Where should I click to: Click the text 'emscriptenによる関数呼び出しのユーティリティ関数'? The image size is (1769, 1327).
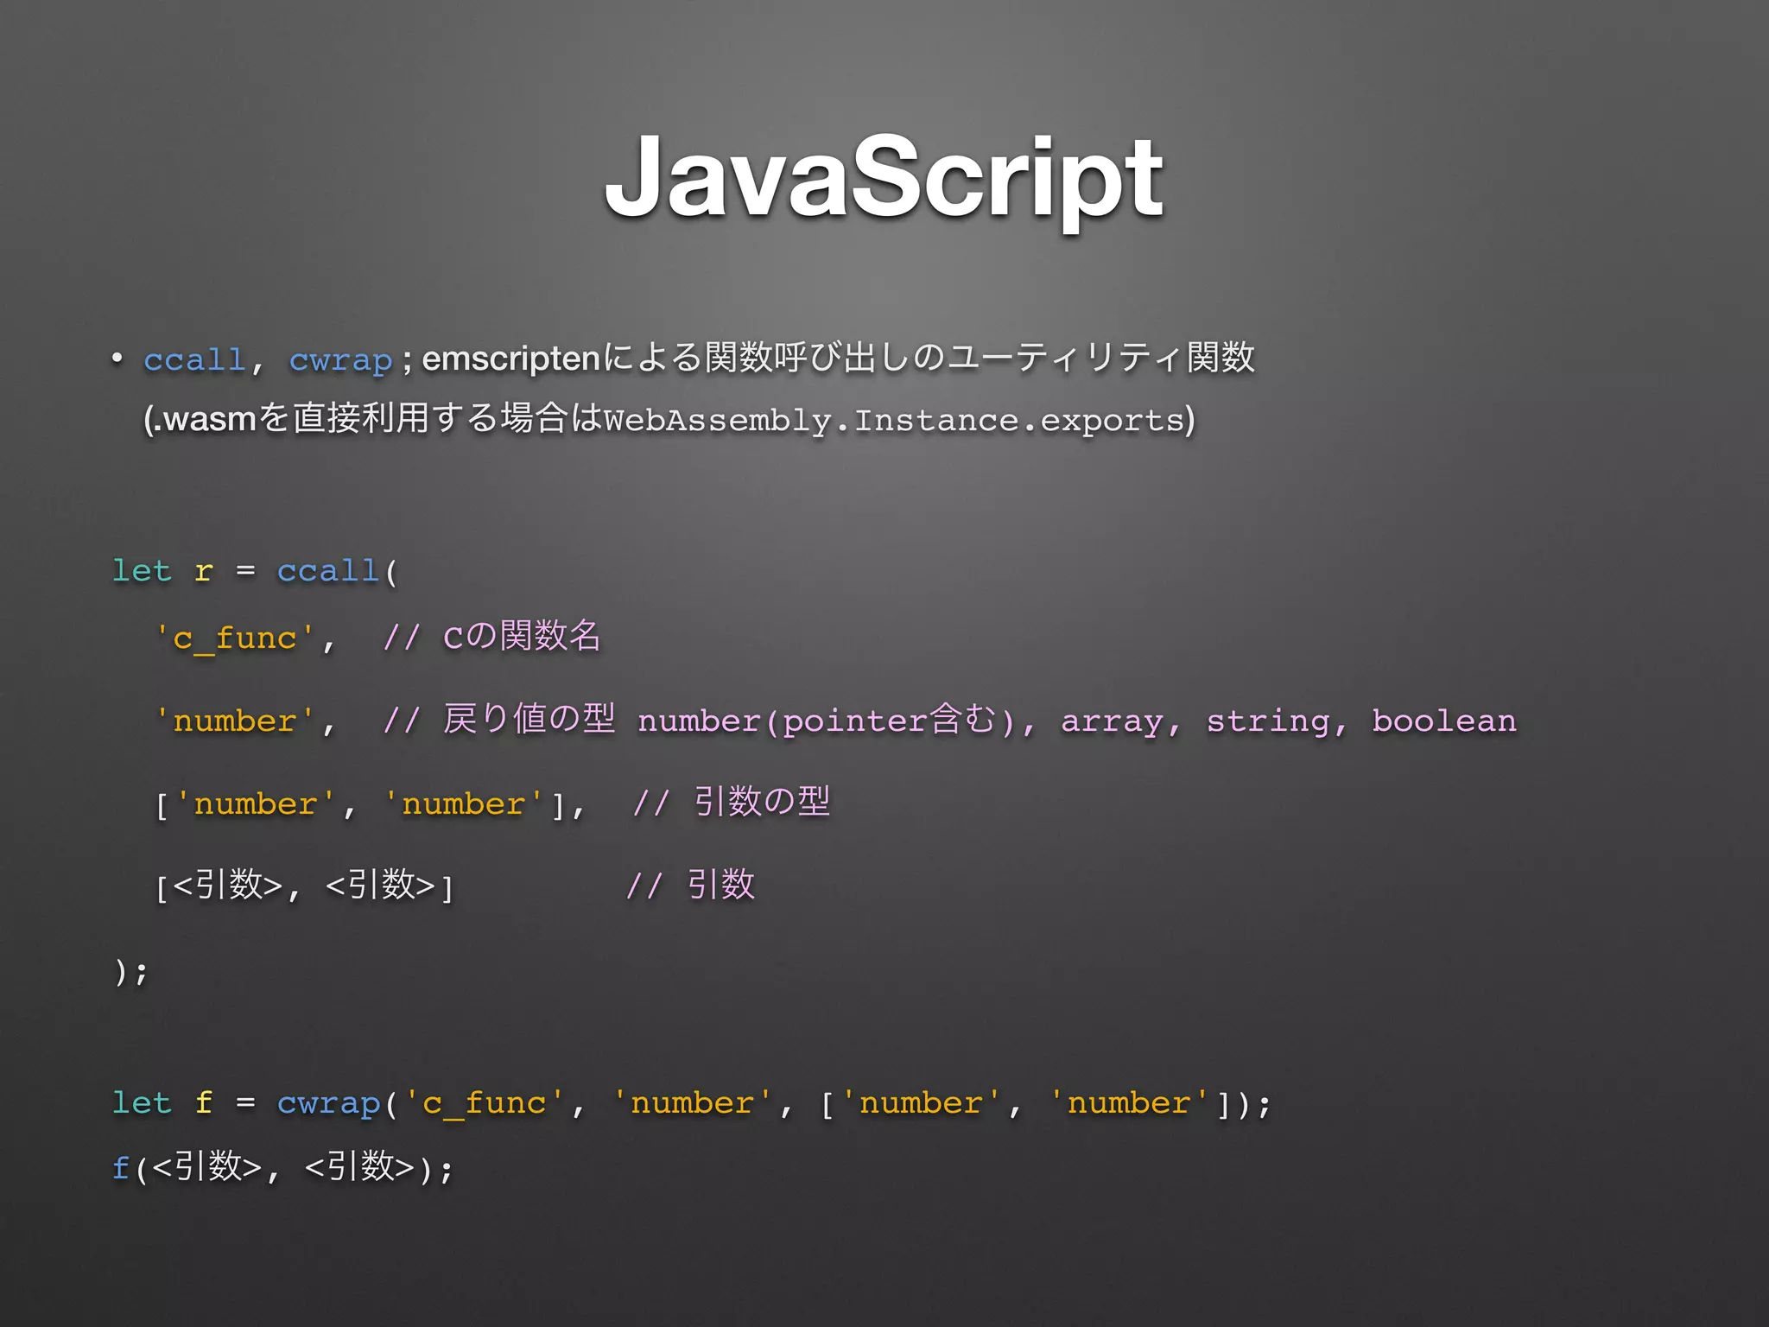coord(838,358)
